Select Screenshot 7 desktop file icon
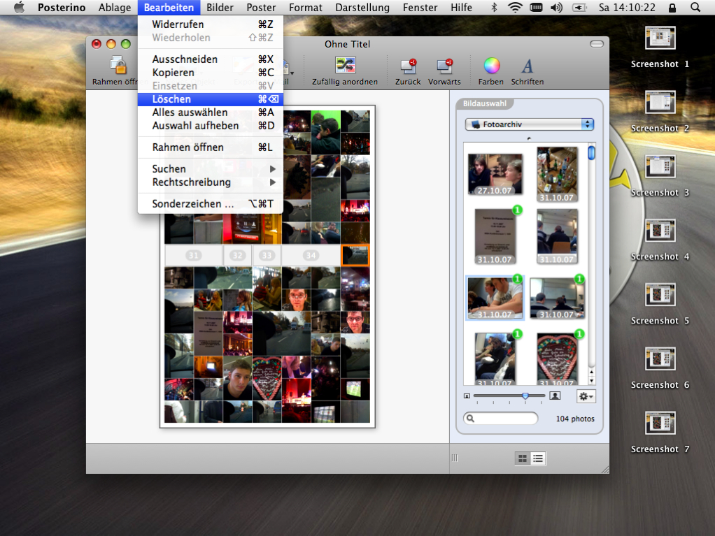Image resolution: width=715 pixels, height=536 pixels. pyautogui.click(x=660, y=423)
